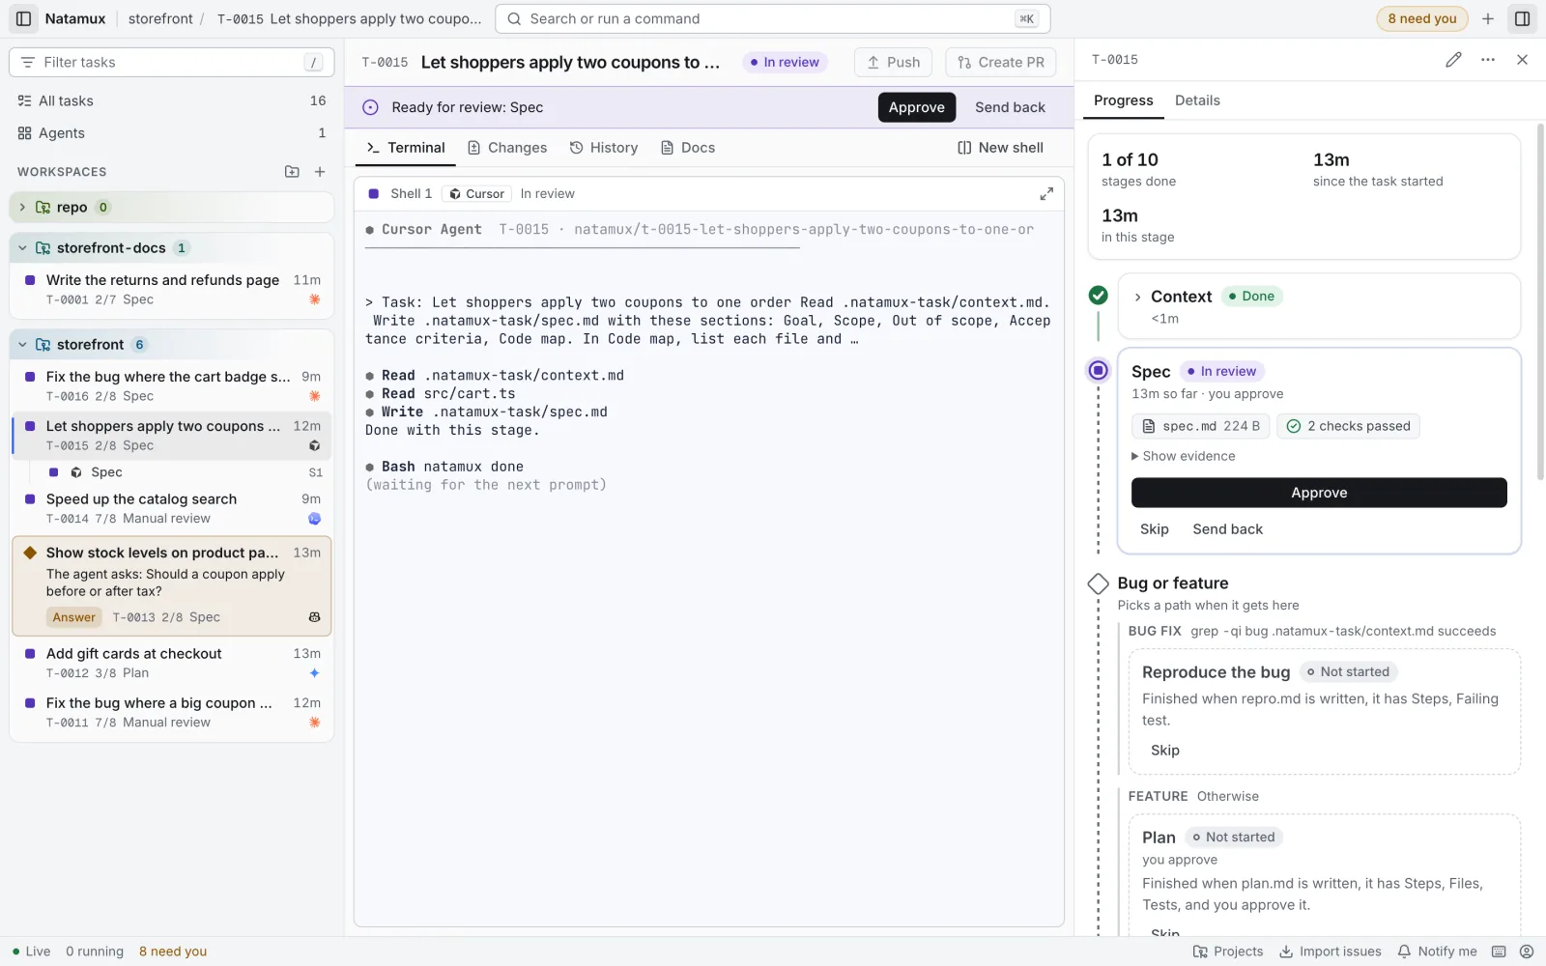
Task: Open the Docs tab
Action: 688,148
